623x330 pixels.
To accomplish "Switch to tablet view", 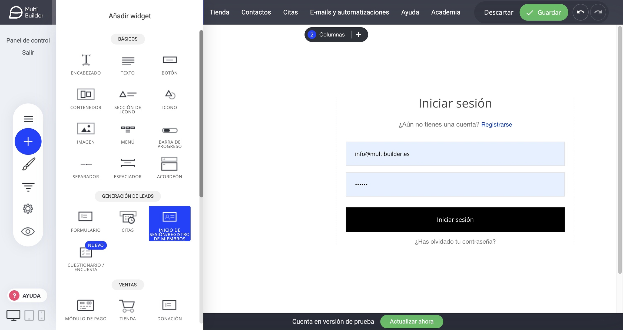I will coord(29,315).
